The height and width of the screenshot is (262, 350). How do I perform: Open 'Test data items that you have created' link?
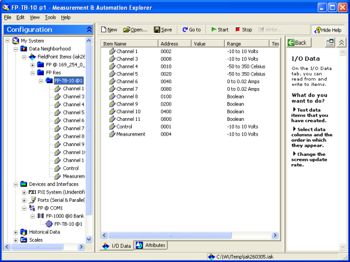click(x=310, y=115)
